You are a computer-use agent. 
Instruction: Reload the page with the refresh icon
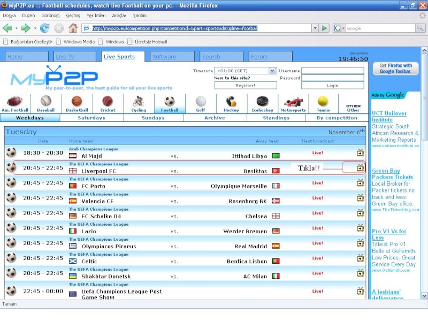44,28
